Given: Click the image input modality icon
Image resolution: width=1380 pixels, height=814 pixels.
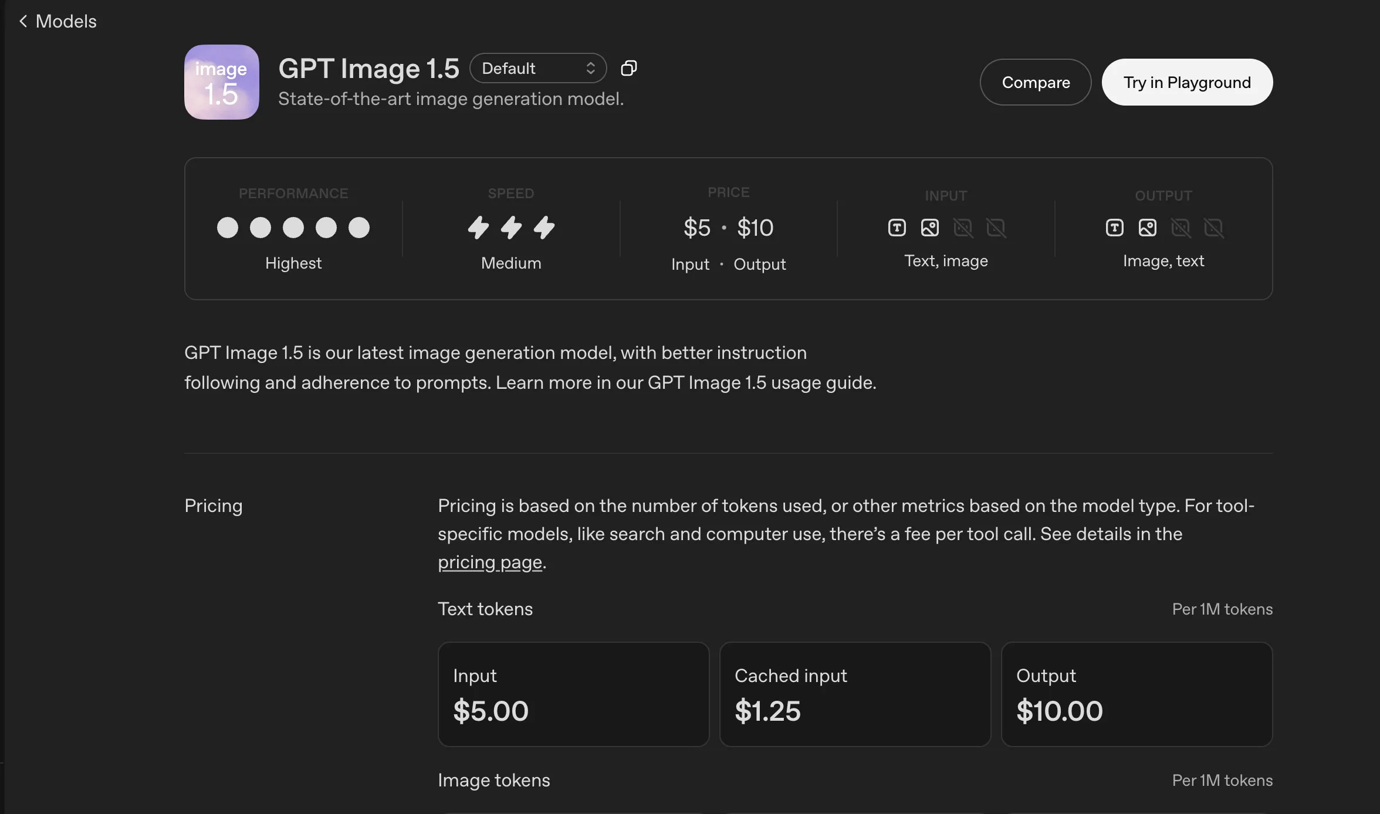Looking at the screenshot, I should click(929, 228).
